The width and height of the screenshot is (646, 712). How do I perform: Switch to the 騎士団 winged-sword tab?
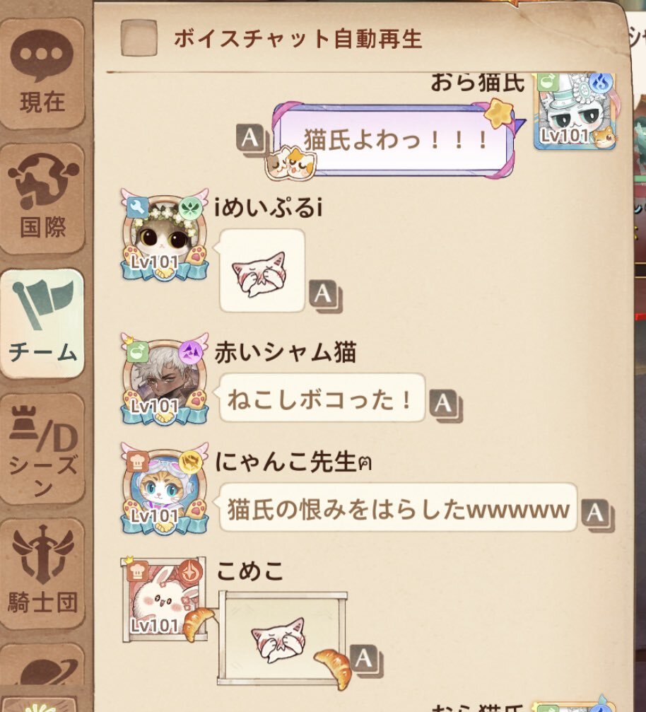[42, 573]
